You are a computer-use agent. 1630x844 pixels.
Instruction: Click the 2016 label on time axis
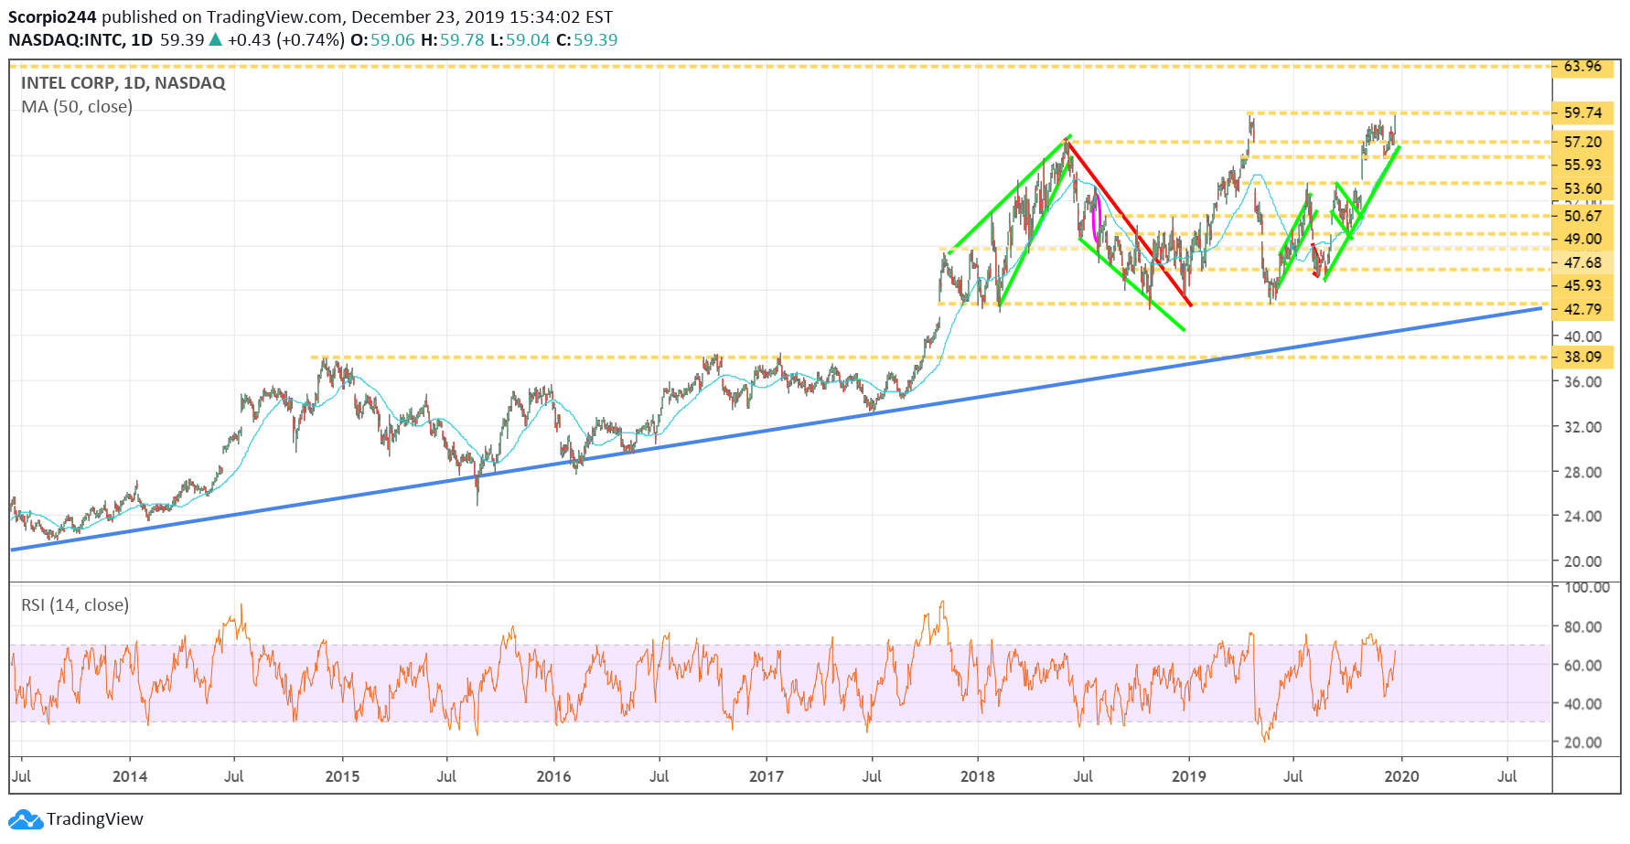click(553, 776)
